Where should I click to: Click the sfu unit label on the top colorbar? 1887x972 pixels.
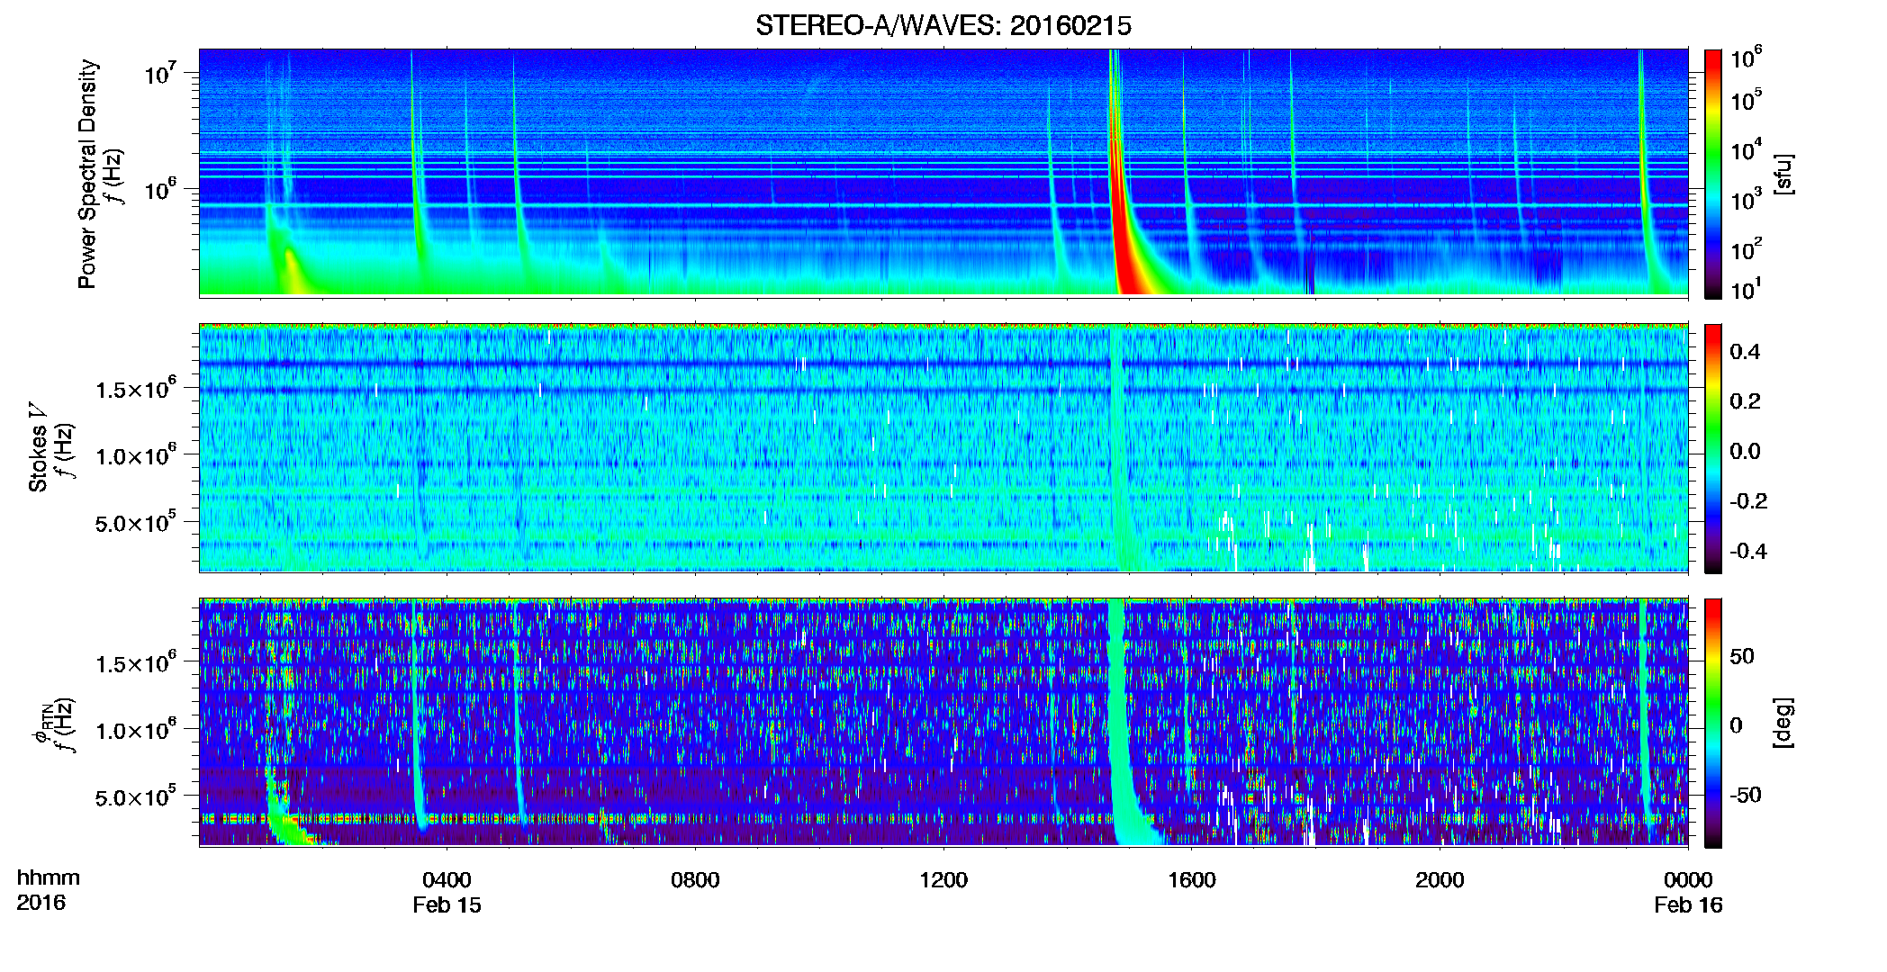1783,174
